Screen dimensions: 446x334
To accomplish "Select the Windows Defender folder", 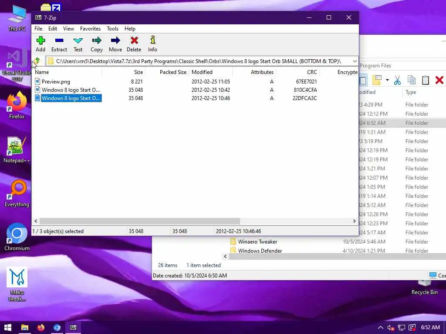I will pyautogui.click(x=256, y=250).
